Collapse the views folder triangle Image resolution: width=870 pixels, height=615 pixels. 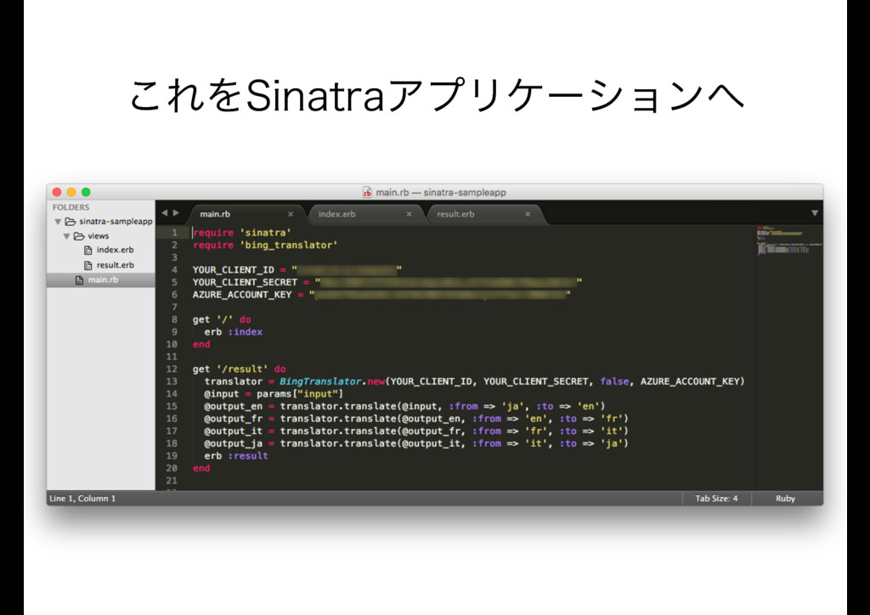click(x=66, y=236)
